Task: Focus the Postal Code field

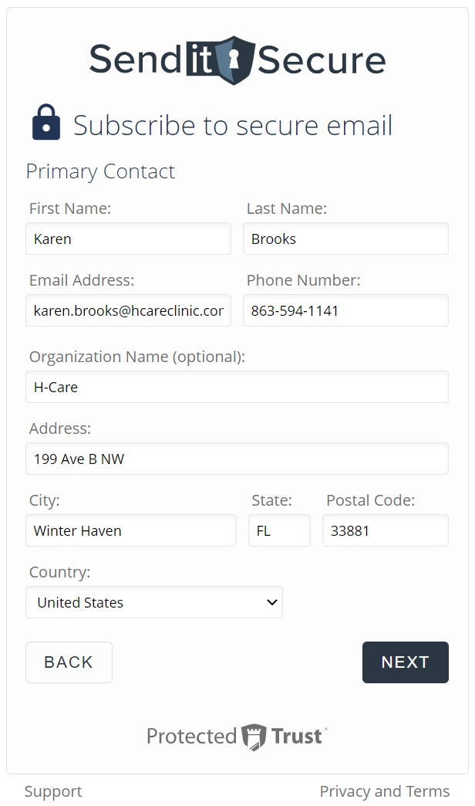Action: pos(385,530)
